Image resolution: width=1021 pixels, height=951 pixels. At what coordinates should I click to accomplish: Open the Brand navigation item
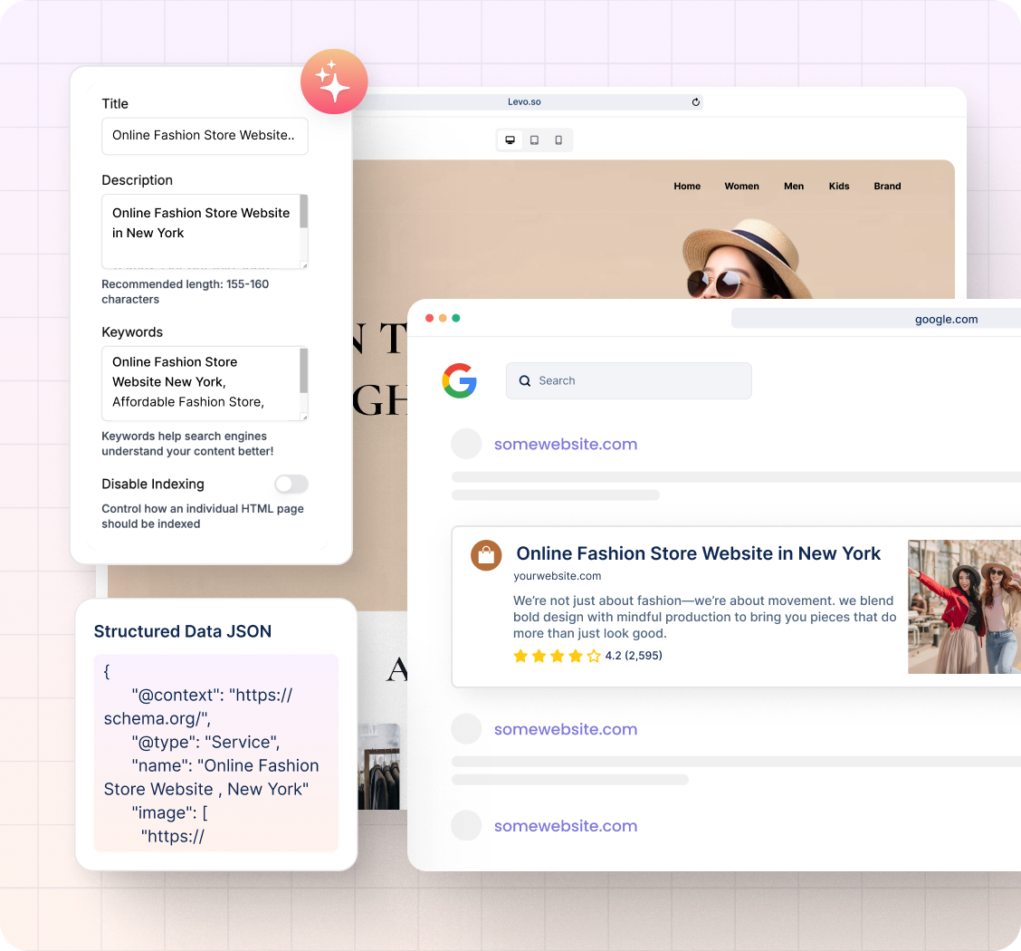[x=887, y=187]
